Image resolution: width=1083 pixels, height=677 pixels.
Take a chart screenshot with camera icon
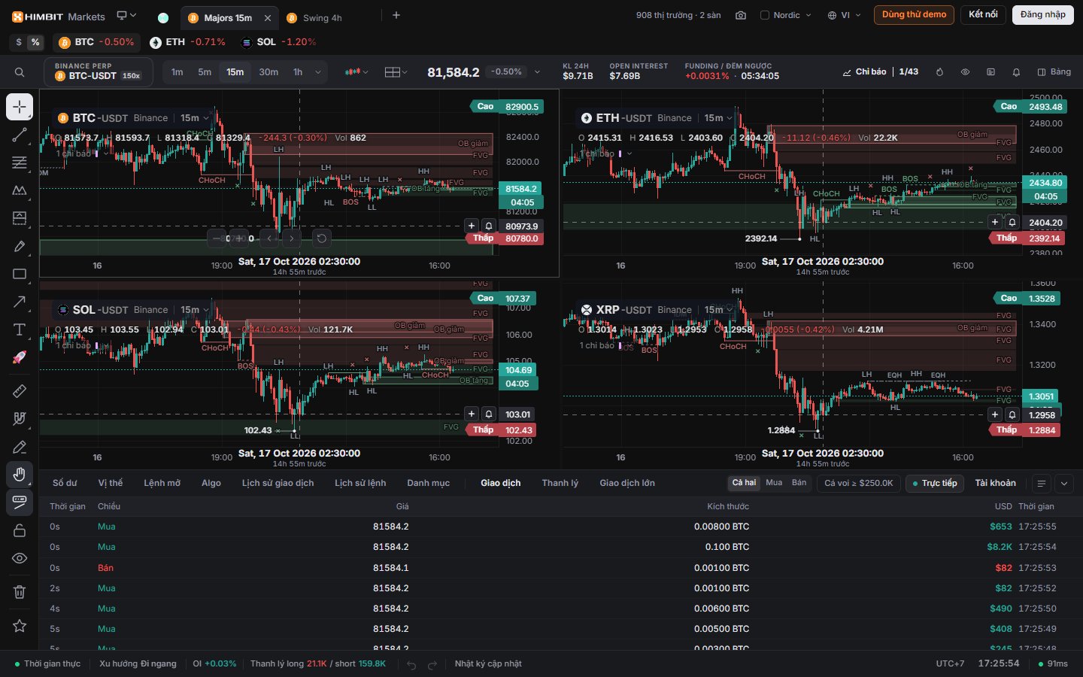pos(741,15)
